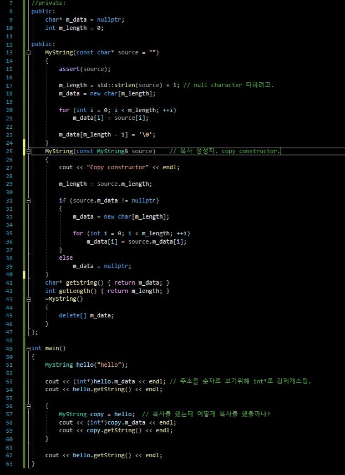Image resolution: width=345 pixels, height=475 pixels.
Task: Click line number 63 in the gutter
Action: 9,464
